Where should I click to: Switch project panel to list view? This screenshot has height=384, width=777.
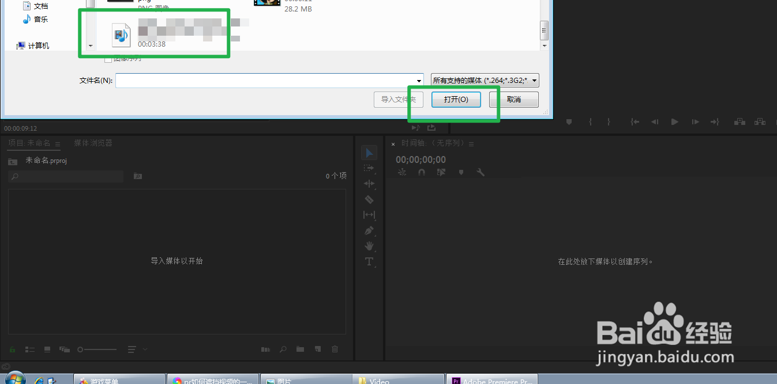pyautogui.click(x=30, y=349)
